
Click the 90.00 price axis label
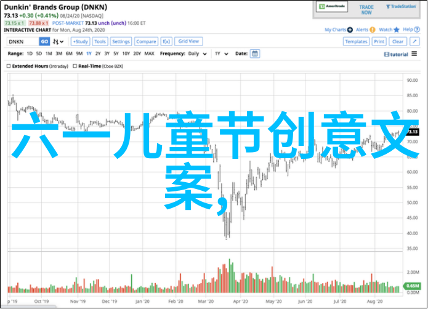pyautogui.click(x=412, y=80)
